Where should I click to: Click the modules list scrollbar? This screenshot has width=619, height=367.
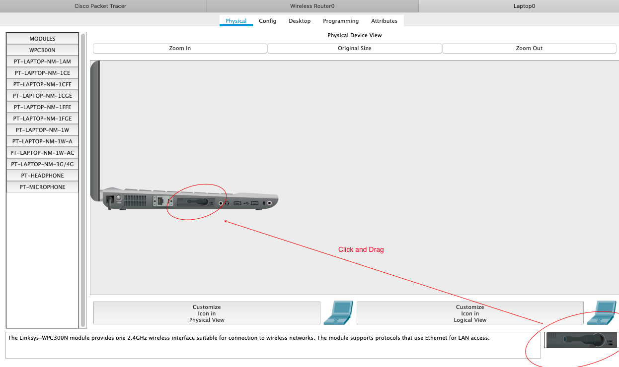(83, 180)
